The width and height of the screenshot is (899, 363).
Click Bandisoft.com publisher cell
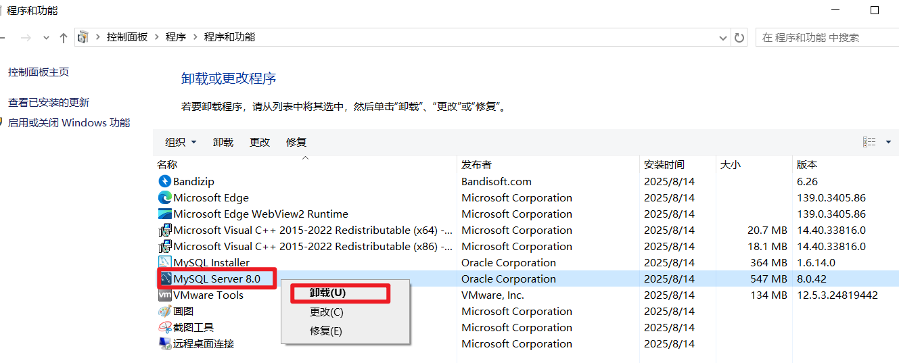tap(497, 181)
